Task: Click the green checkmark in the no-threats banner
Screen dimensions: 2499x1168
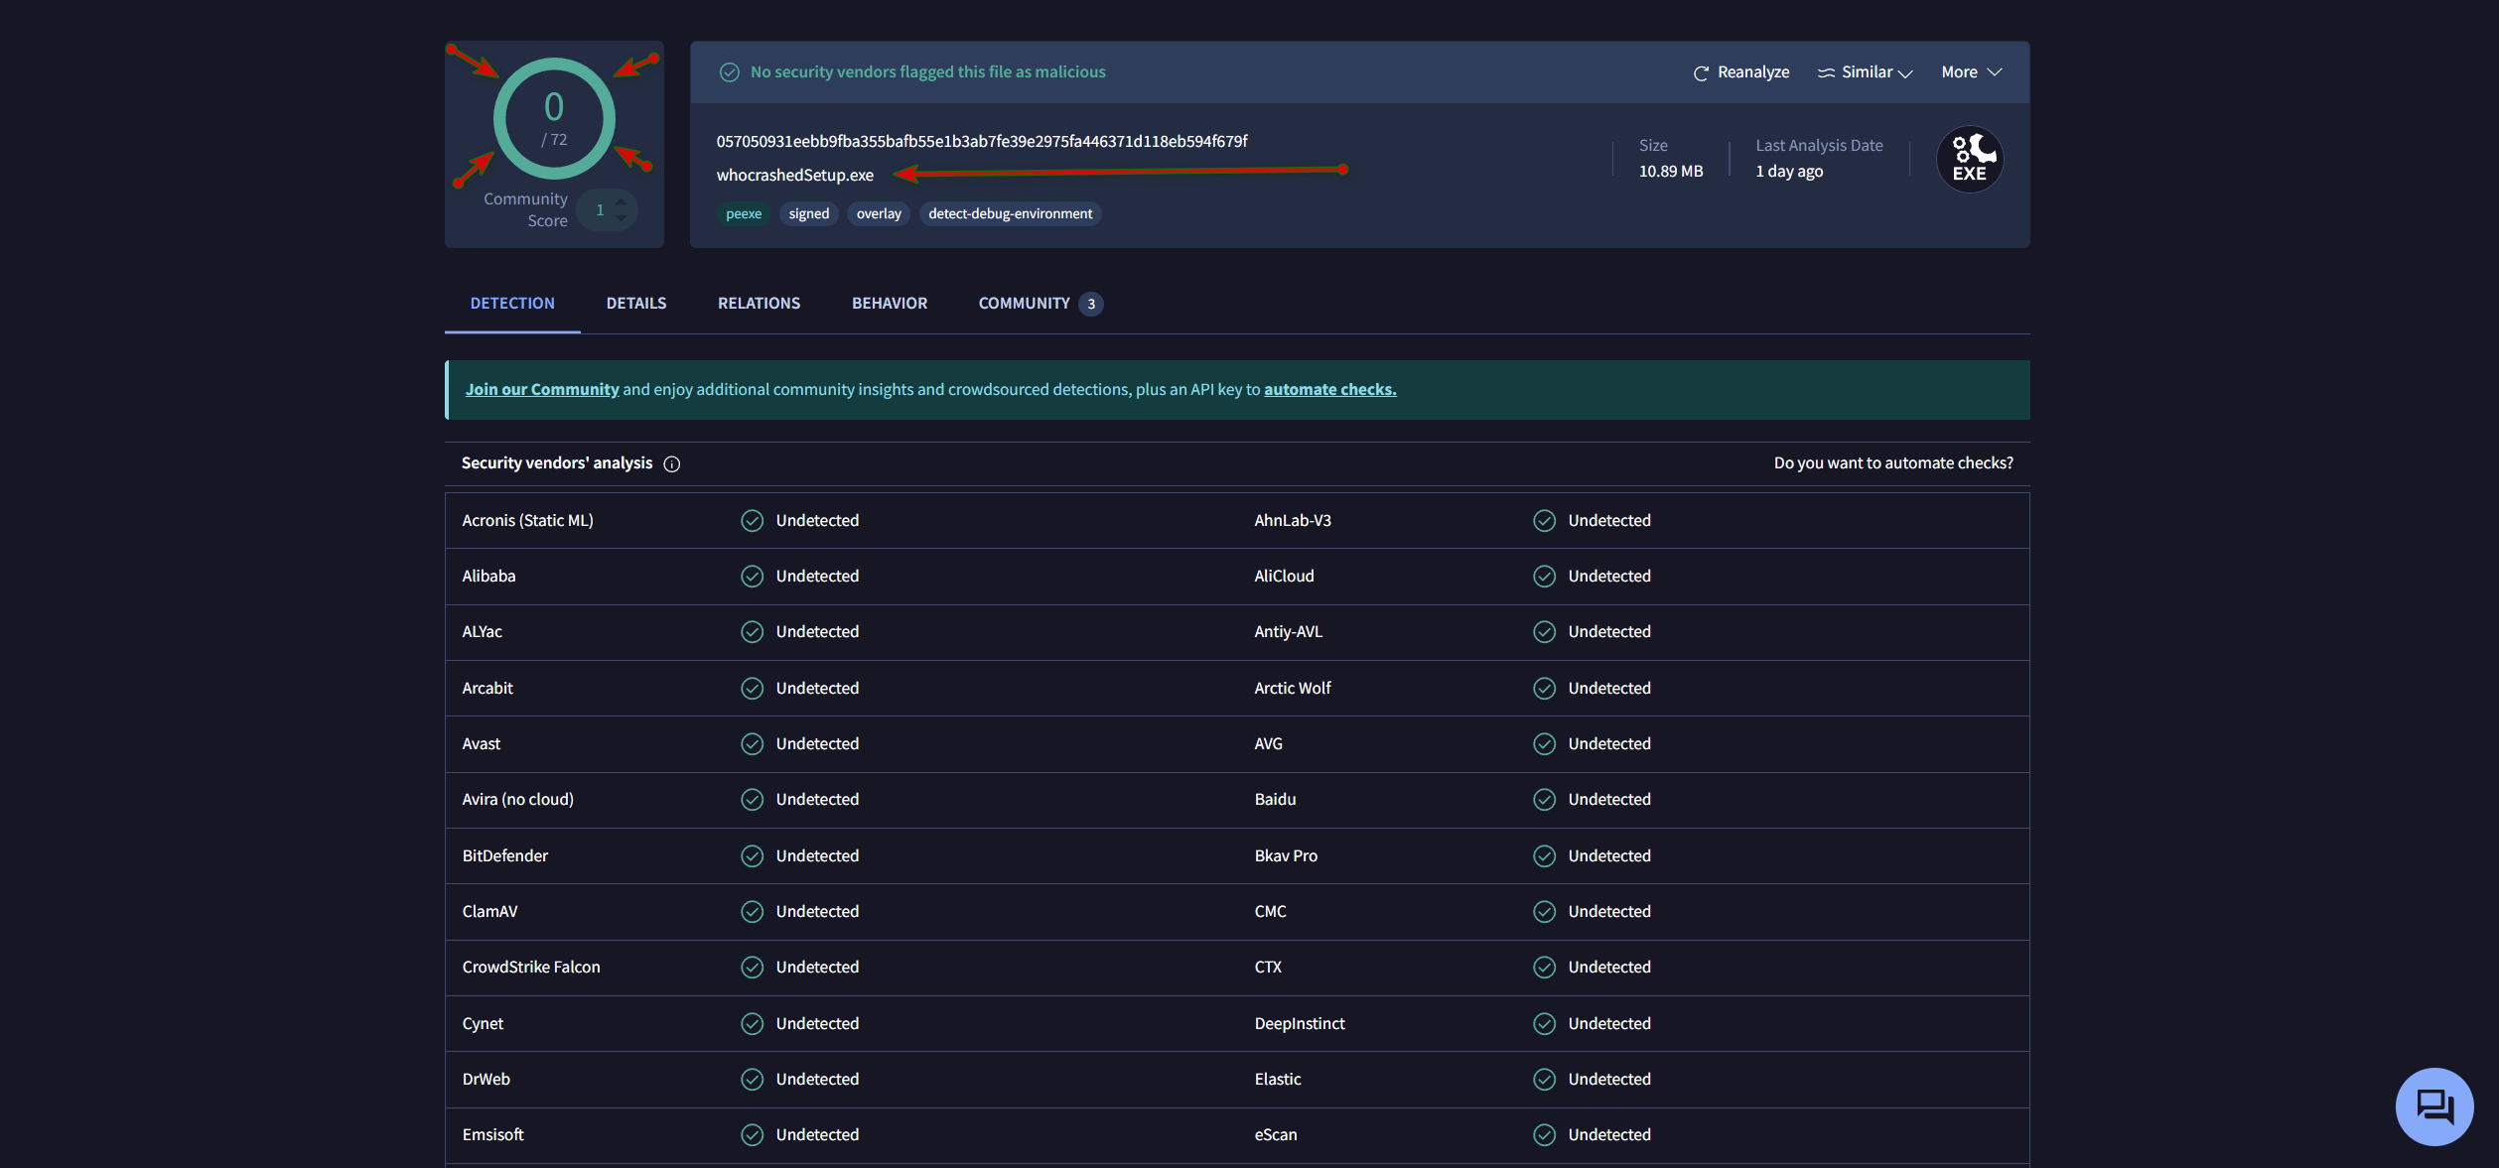Action: pyautogui.click(x=729, y=72)
